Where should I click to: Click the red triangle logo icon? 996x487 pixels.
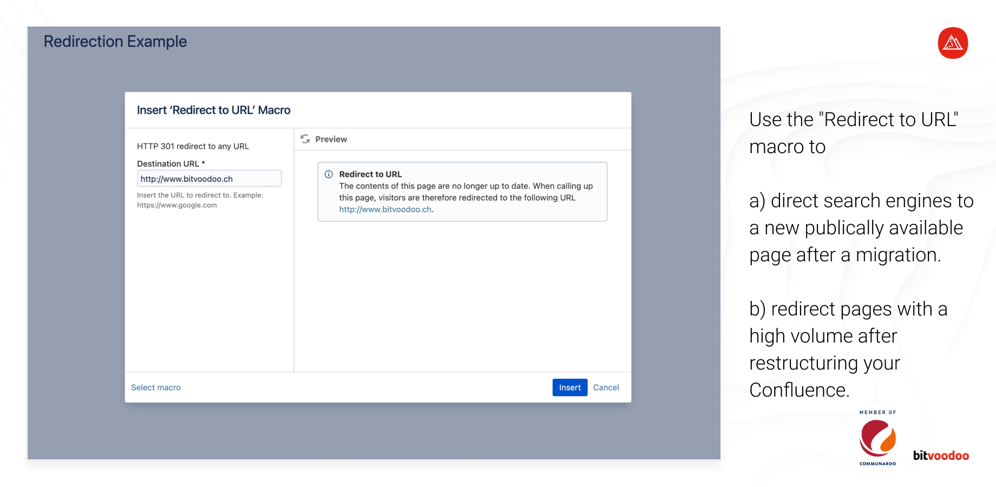(953, 43)
